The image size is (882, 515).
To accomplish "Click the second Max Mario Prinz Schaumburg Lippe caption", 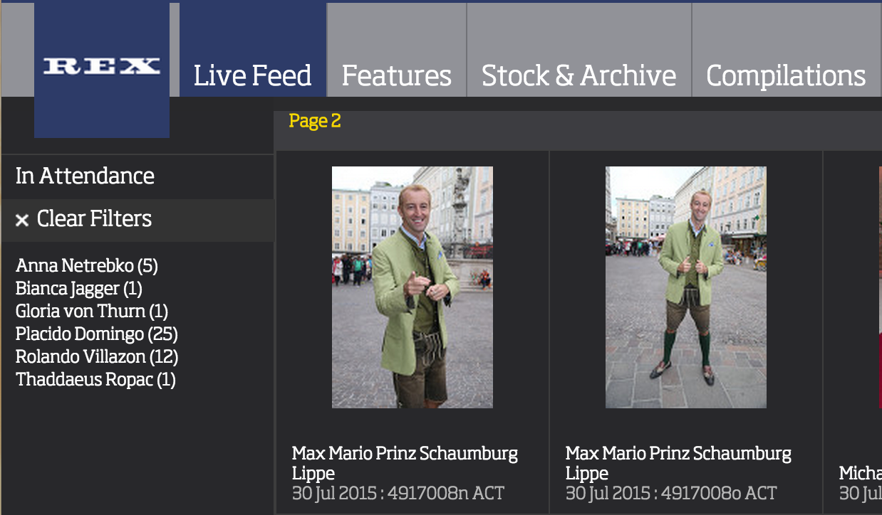I will click(x=678, y=462).
